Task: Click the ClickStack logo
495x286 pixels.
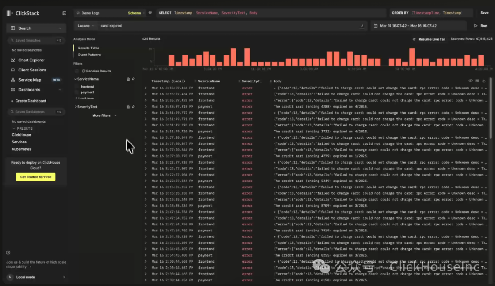Action: (x=23, y=13)
